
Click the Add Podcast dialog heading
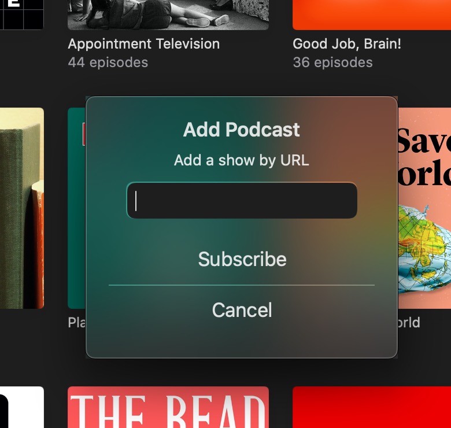click(x=242, y=130)
